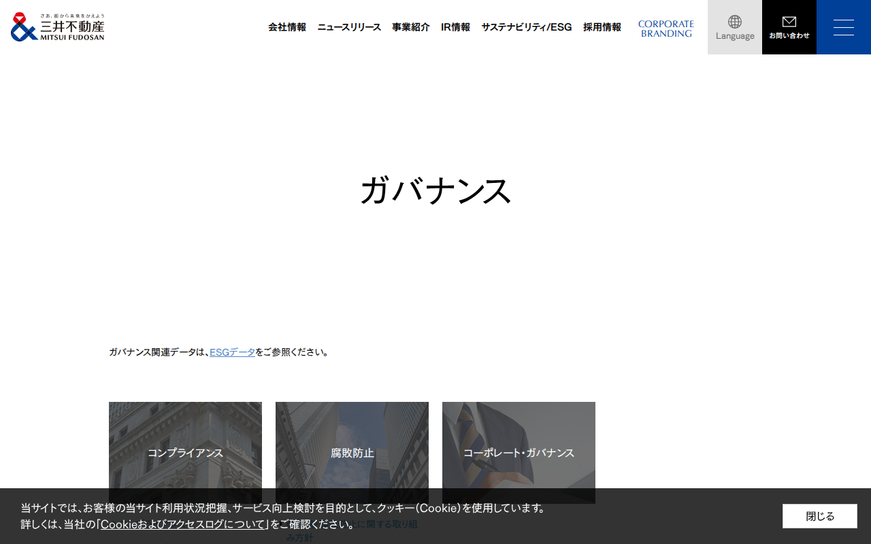Open the Language globe selector
Viewport: 871px width, 544px height.
point(735,27)
